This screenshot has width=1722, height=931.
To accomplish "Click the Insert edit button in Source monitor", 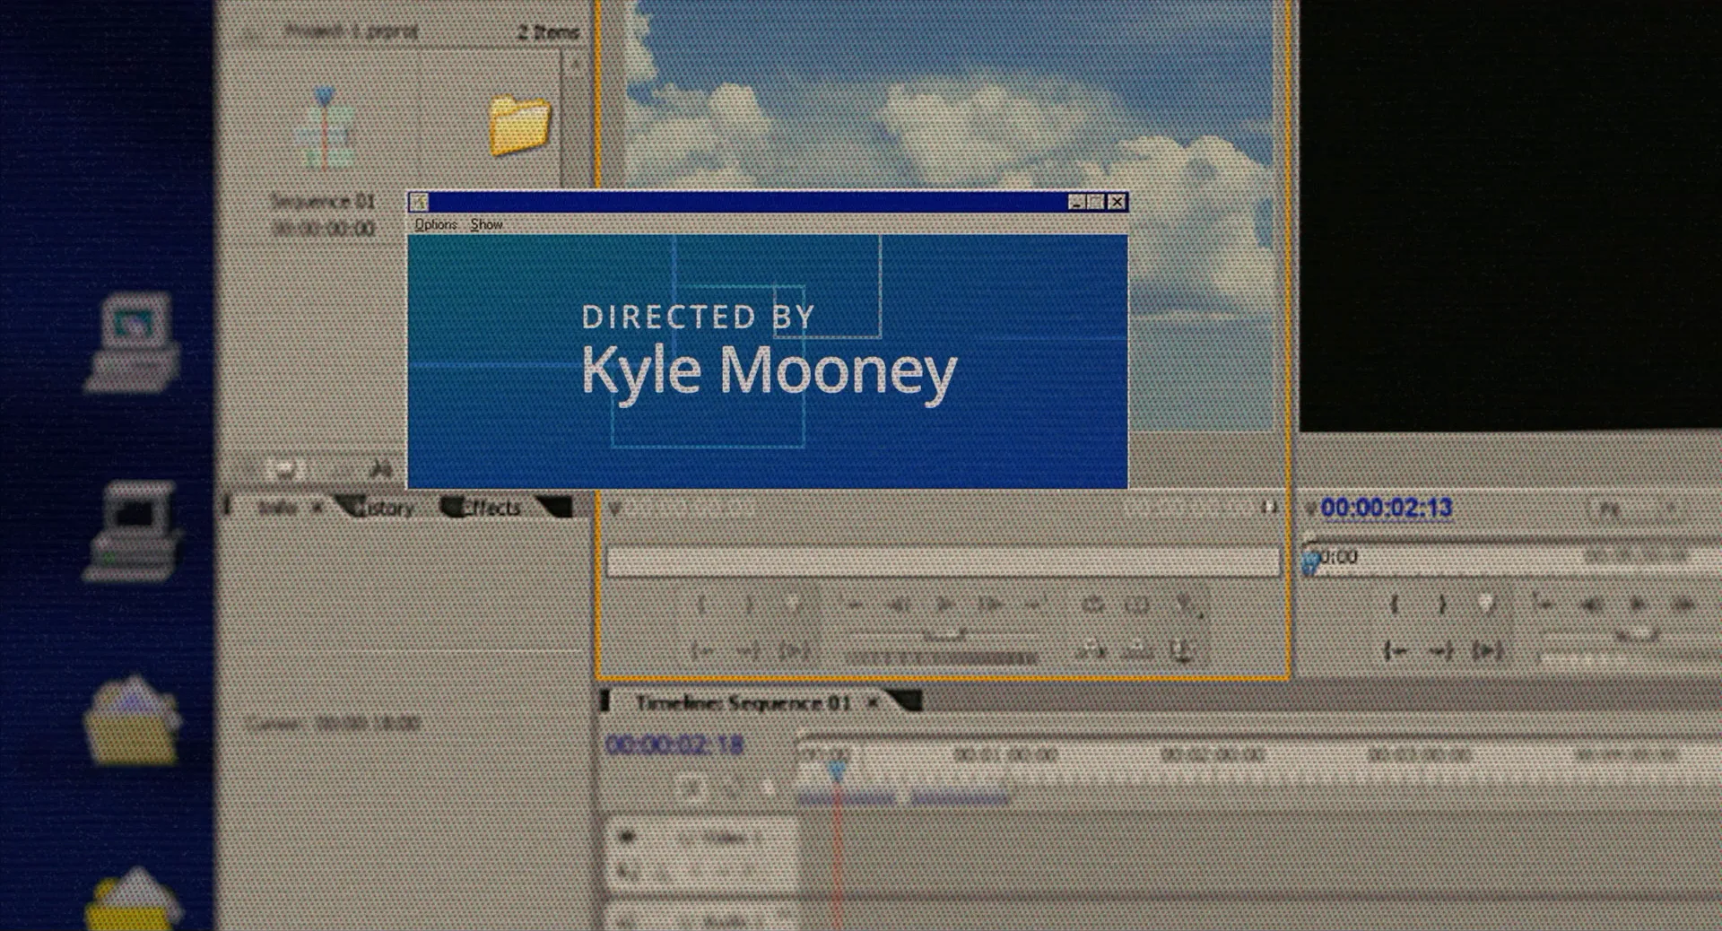I will (1091, 650).
